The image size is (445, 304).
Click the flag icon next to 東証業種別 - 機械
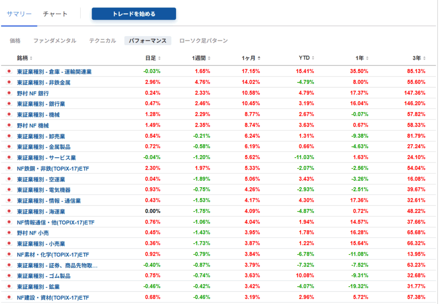8,115
